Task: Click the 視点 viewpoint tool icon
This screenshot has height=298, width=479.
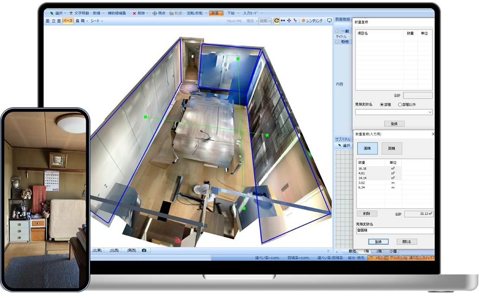Action: click(155, 13)
